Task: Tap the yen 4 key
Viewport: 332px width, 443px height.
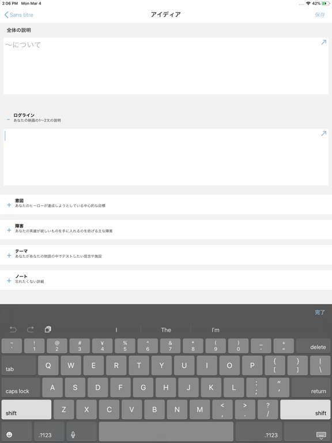Action: click(102, 346)
